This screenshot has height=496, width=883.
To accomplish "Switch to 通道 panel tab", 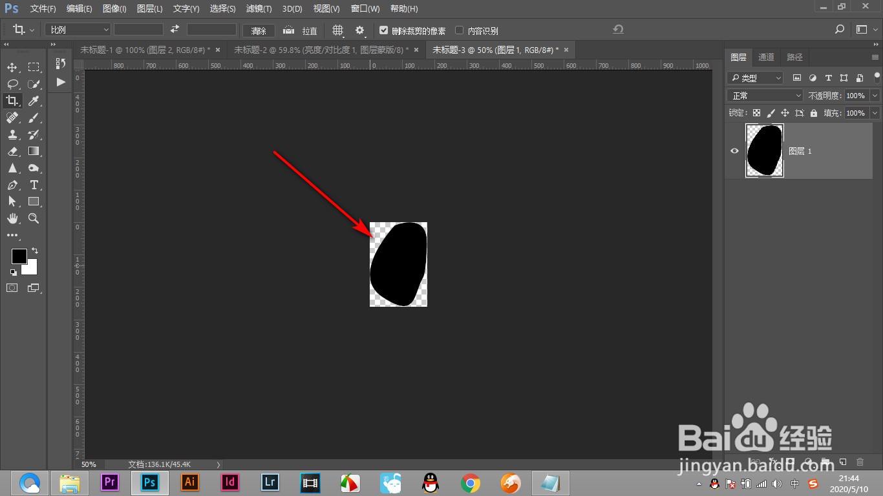I will tap(767, 57).
